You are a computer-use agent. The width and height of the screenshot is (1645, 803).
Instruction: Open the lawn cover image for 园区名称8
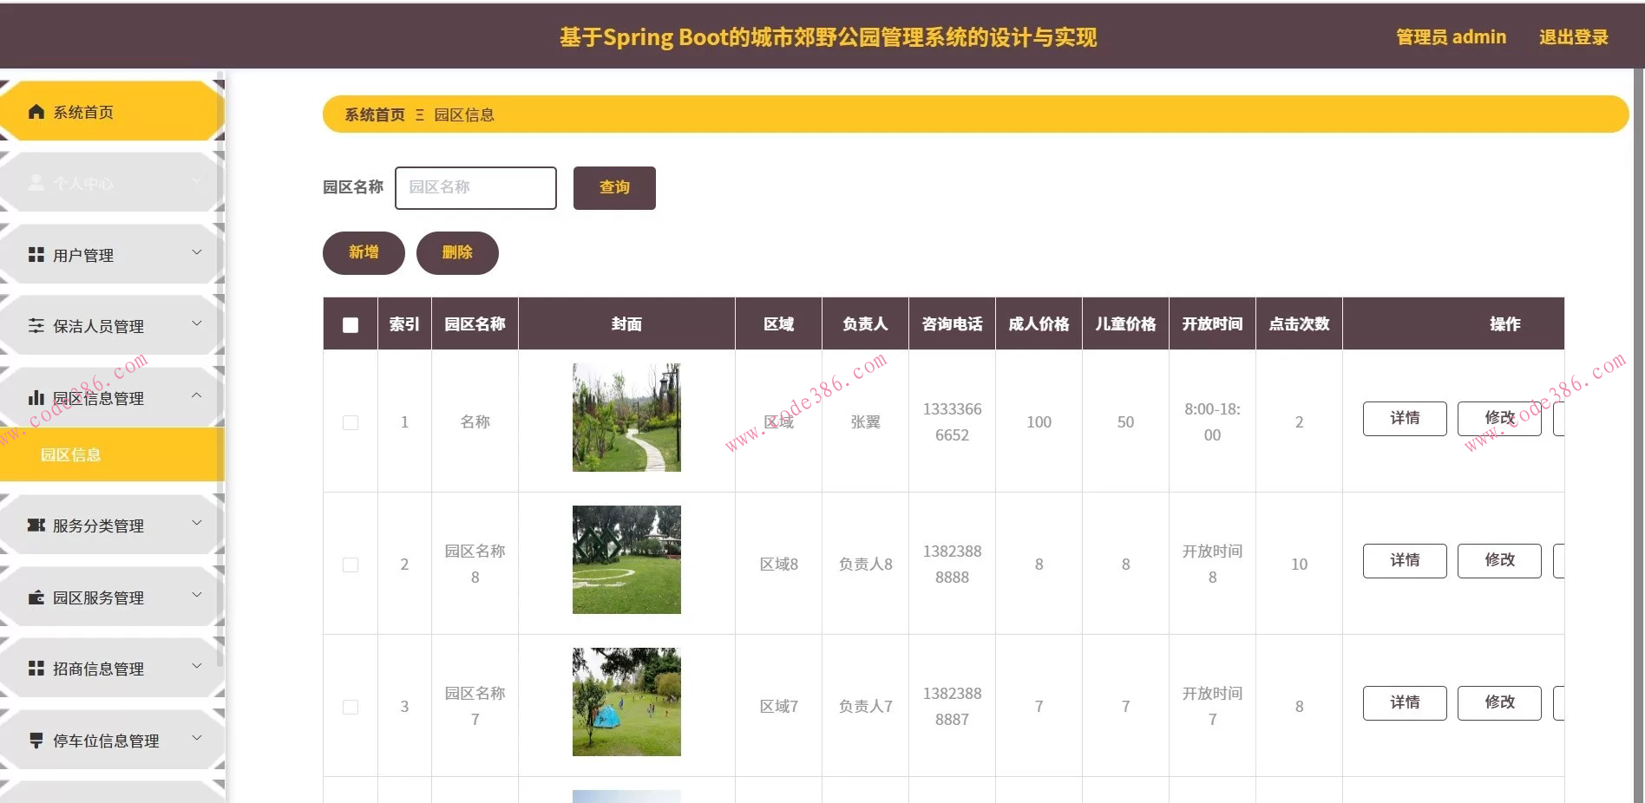(x=626, y=559)
